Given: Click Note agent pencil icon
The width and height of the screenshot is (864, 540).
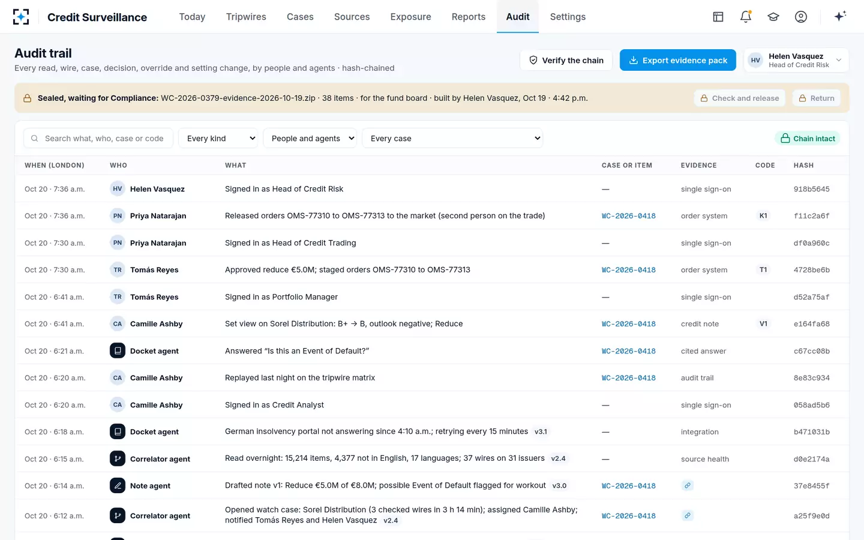Looking at the screenshot, I should click(118, 485).
